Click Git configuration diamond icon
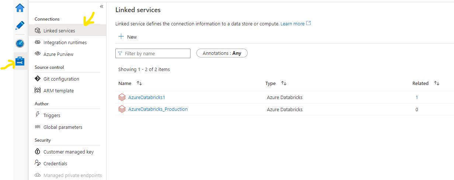The height and width of the screenshot is (180, 454). click(x=37, y=78)
